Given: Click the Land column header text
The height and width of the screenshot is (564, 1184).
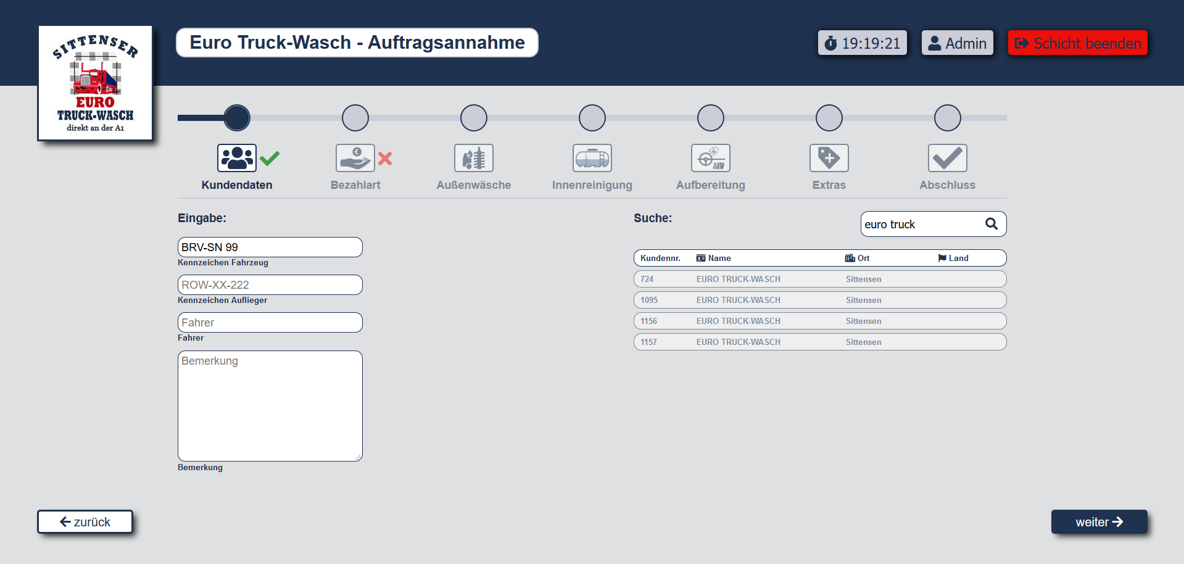Looking at the screenshot, I should click(958, 258).
